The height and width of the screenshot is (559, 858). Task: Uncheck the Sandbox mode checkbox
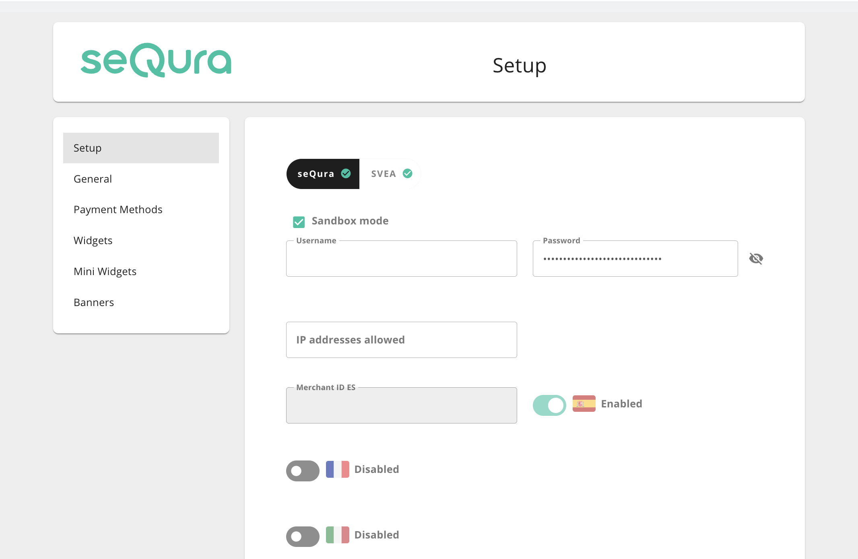point(299,222)
